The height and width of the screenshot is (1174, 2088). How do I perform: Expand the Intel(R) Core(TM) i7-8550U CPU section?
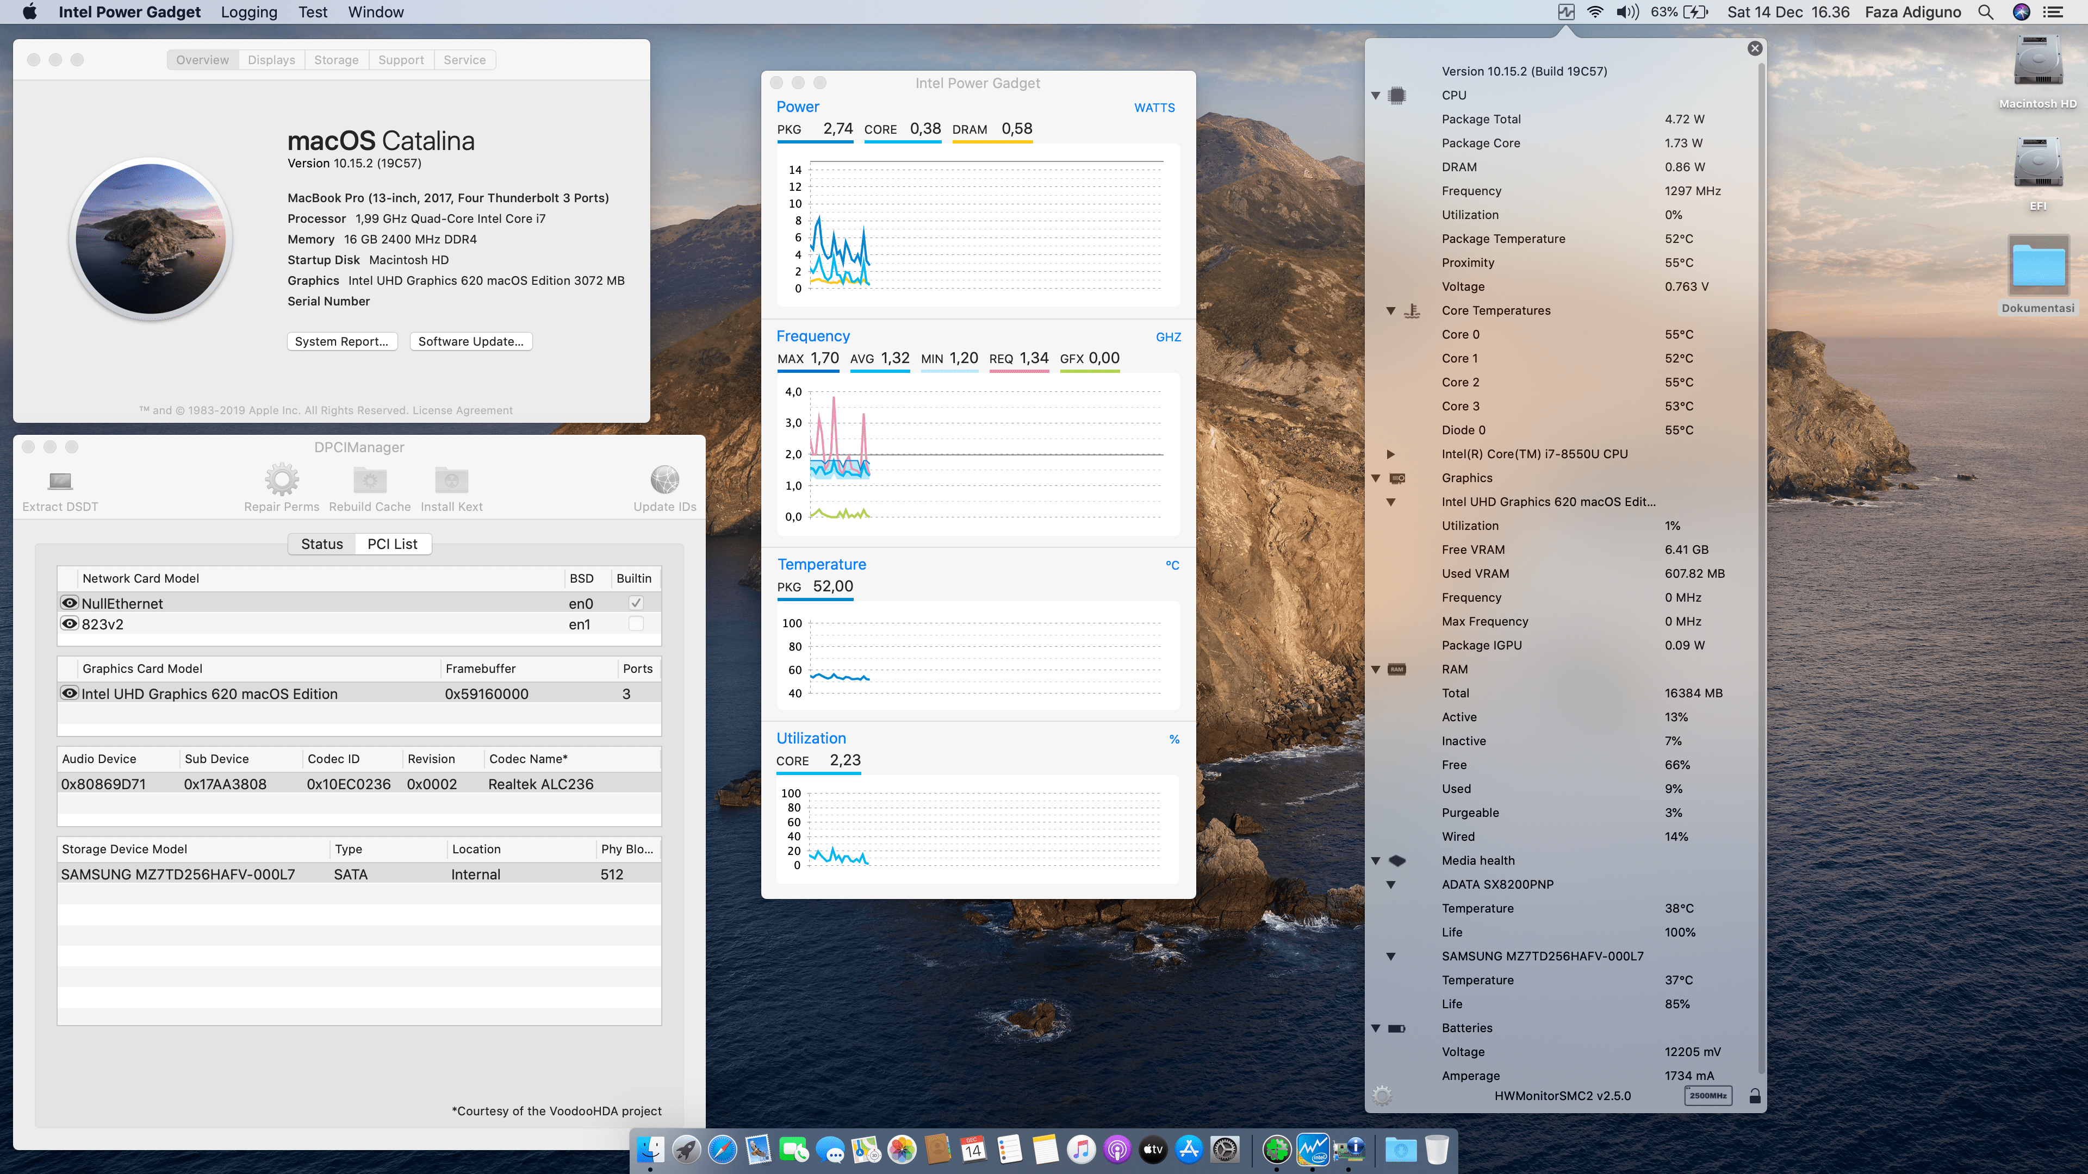pos(1392,454)
